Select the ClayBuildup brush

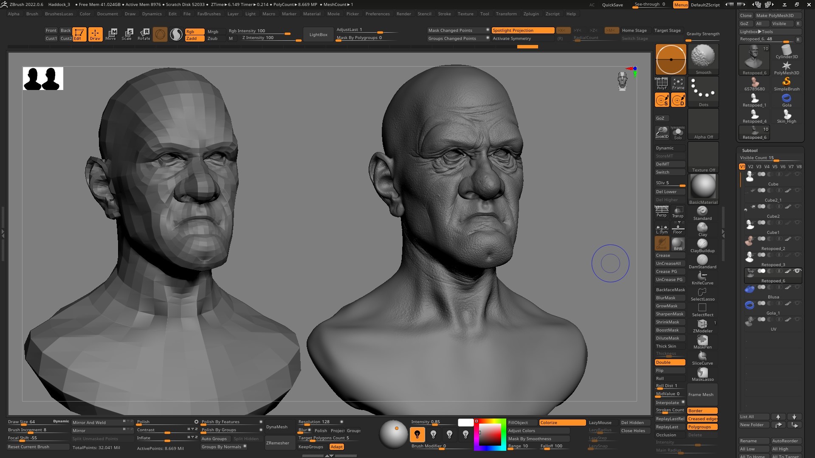coord(702,245)
